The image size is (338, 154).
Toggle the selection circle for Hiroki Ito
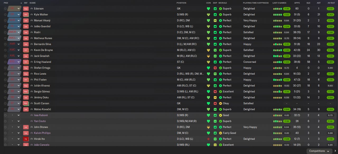coord(5,139)
